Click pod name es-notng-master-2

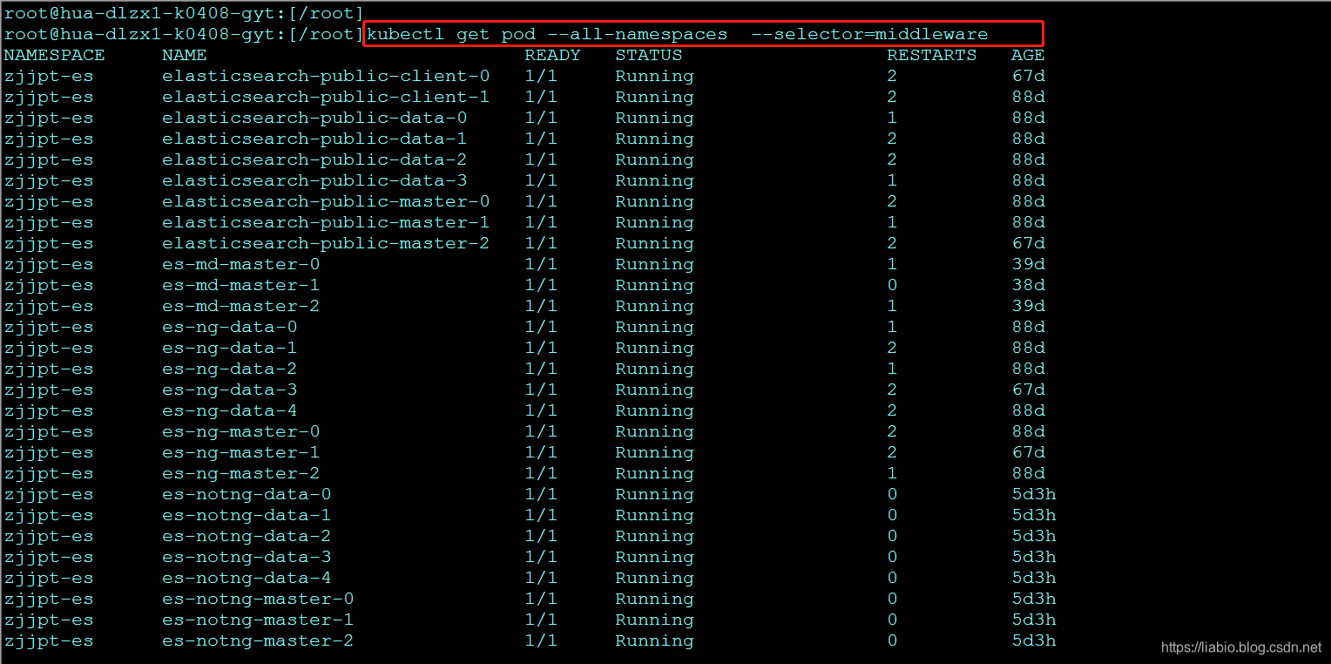tap(258, 640)
